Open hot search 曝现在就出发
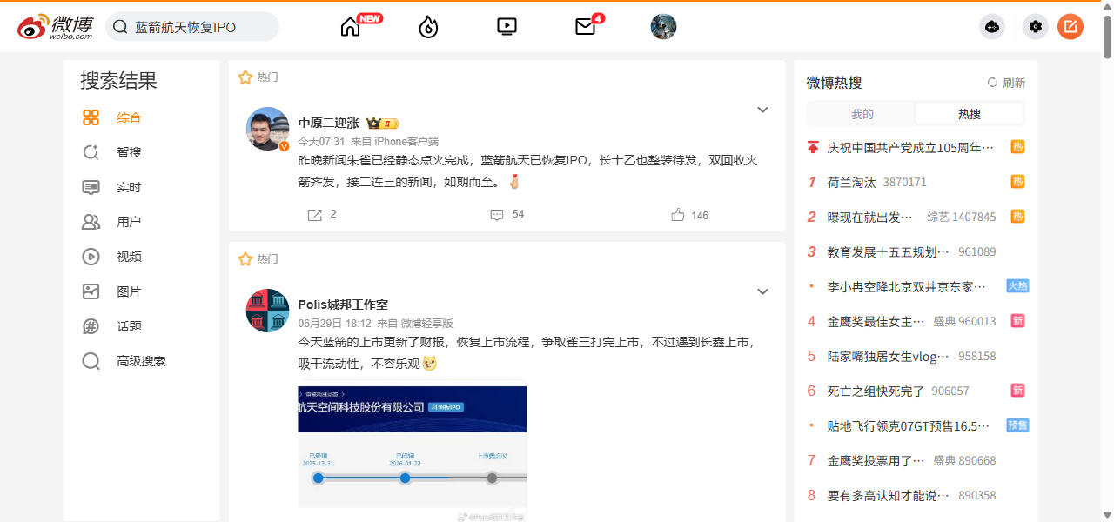Image resolution: width=1114 pixels, height=522 pixels. [x=869, y=217]
